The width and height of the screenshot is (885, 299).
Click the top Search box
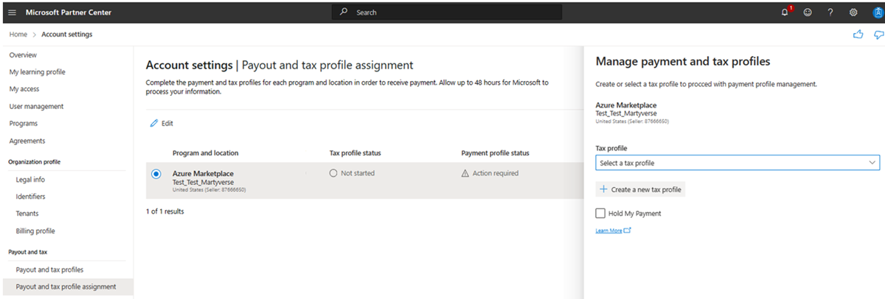[446, 13]
